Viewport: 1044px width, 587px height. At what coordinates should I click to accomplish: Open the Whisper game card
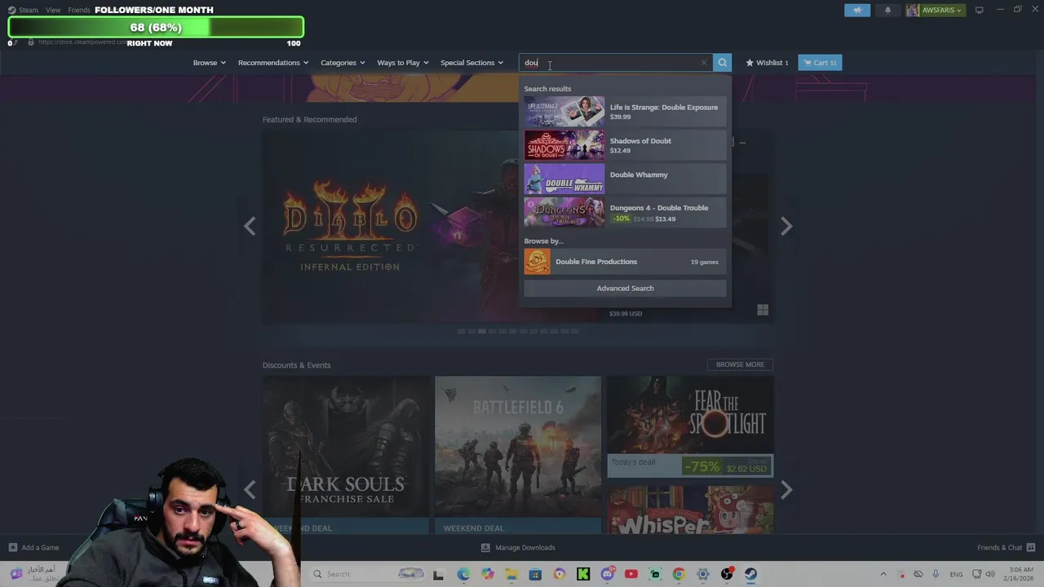(x=690, y=510)
